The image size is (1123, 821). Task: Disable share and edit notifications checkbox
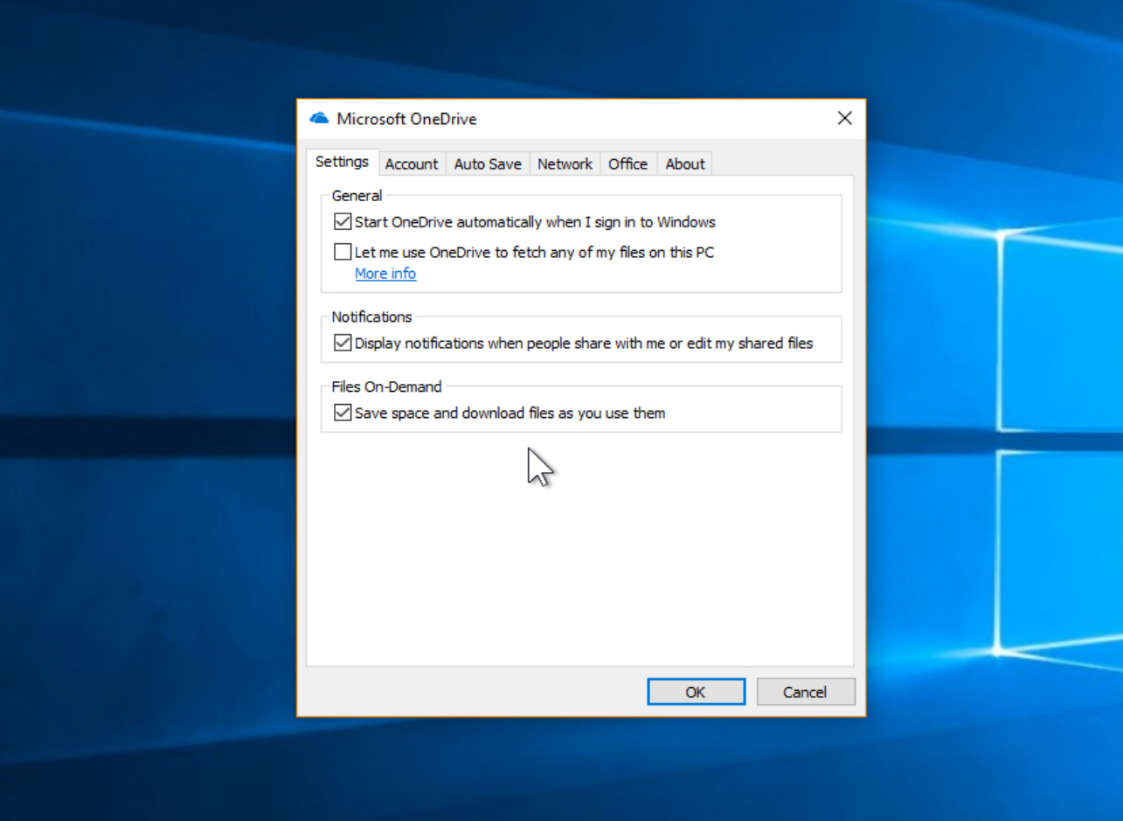click(343, 343)
